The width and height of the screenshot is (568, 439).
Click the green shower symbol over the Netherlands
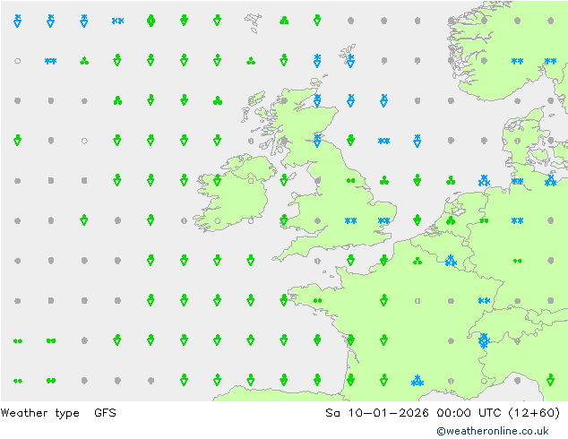(451, 220)
